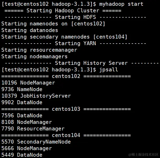The width and height of the screenshot is (160, 158).
Task: Select the '5570 SecondaryNameNode' process line
Action: [36, 142]
